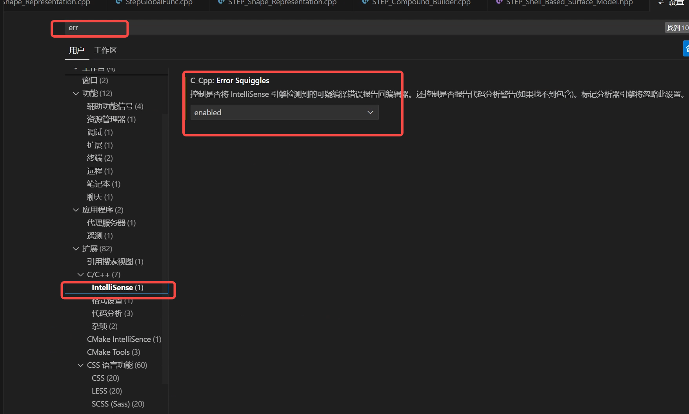Select 辅助功能信号 (4) category
The height and width of the screenshot is (414, 689).
tap(115, 106)
